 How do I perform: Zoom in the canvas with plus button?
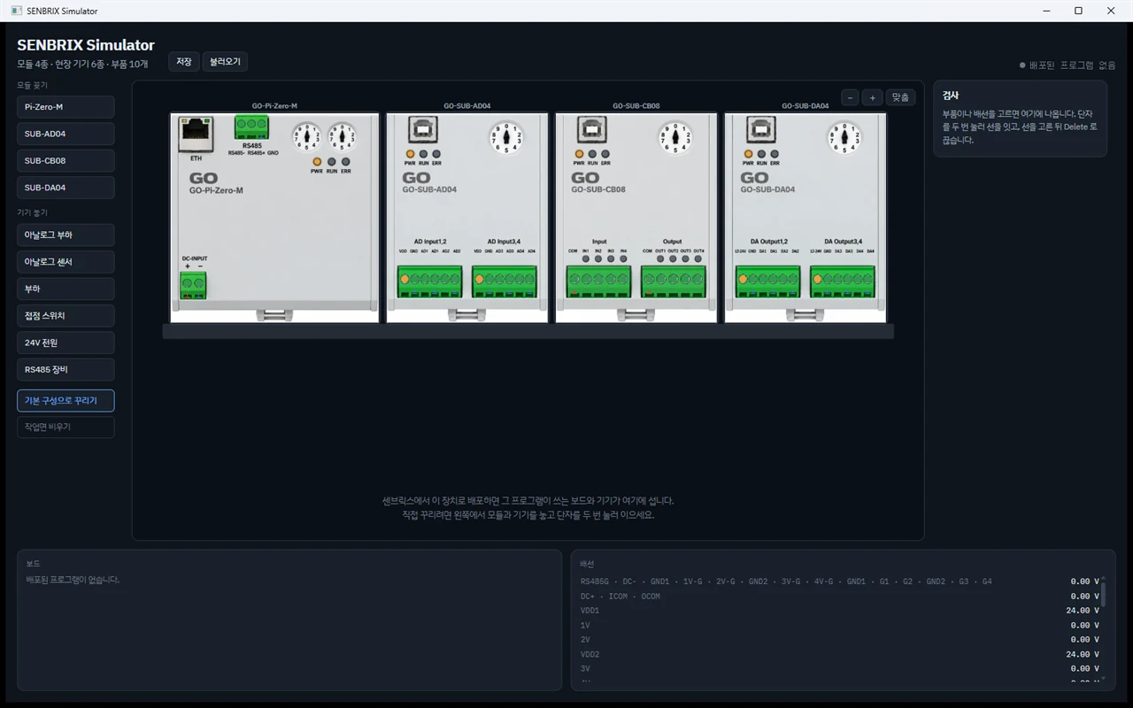872,97
